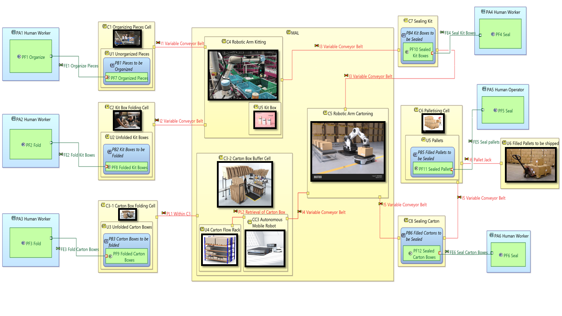Click the C3-2 Carton Box Buffer Cell image
Image resolution: width=562 pixels, height=316 pixels.
245,184
